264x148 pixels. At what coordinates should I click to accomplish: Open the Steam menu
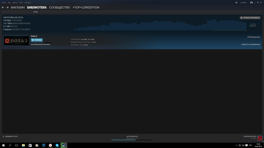4,3
